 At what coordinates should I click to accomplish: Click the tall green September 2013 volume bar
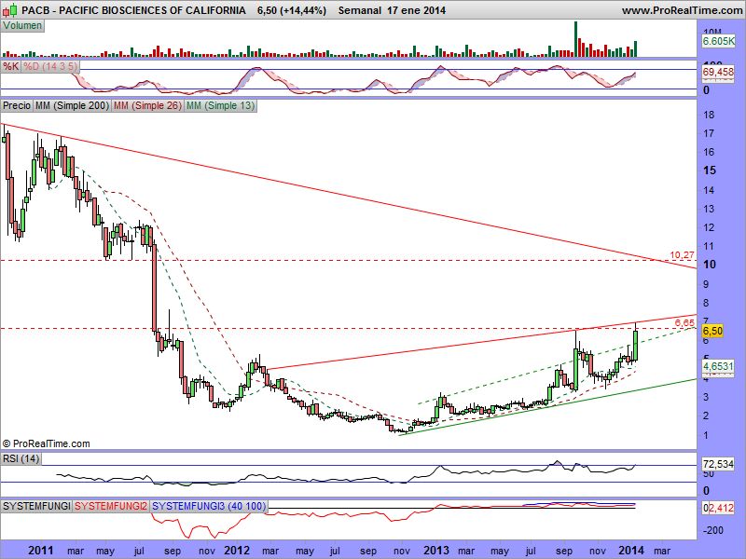click(x=575, y=39)
